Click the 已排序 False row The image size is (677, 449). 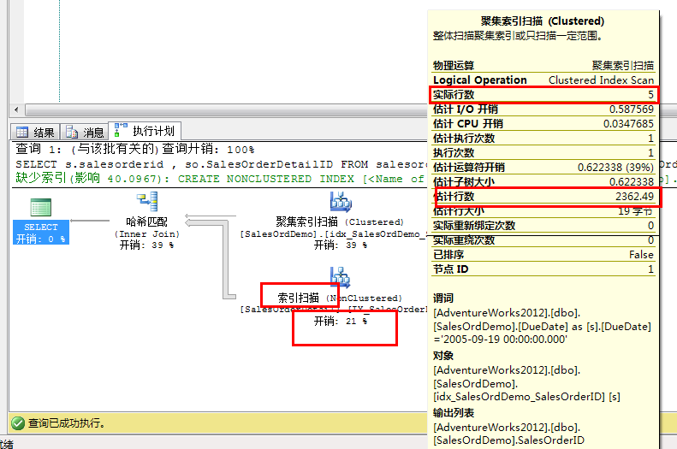[x=543, y=255]
